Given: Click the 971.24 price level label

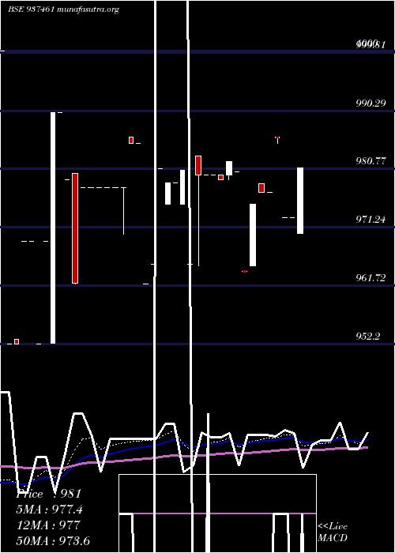Looking at the screenshot, I should (371, 220).
